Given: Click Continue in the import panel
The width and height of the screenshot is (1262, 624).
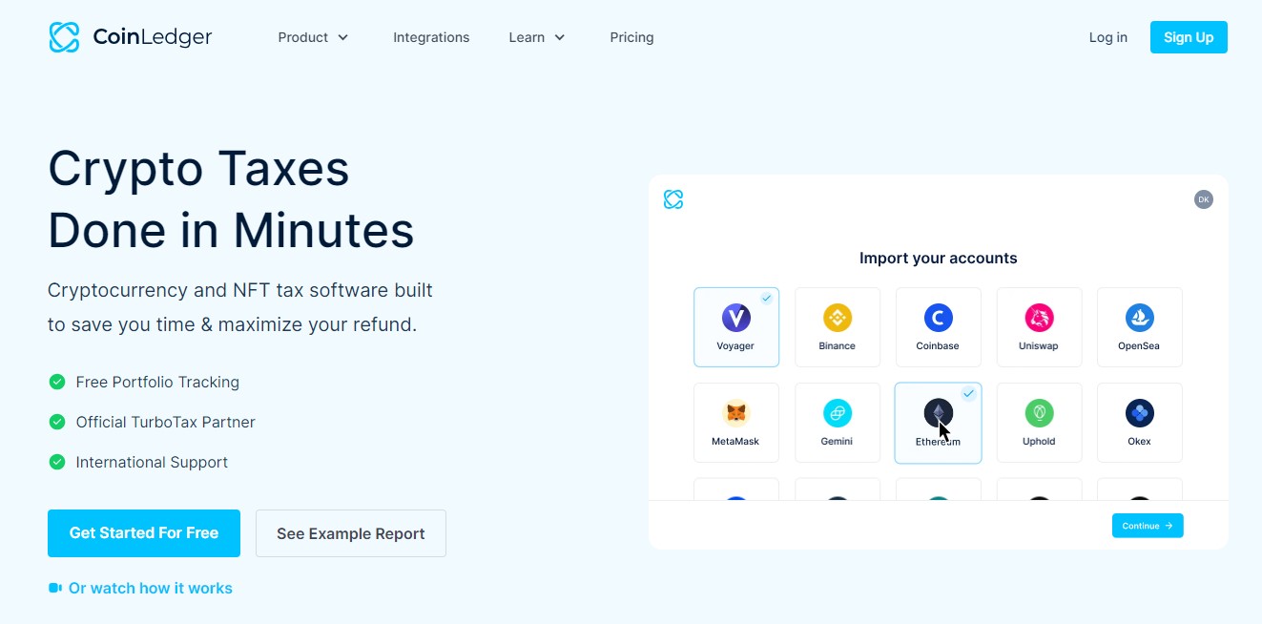Looking at the screenshot, I should 1148,526.
